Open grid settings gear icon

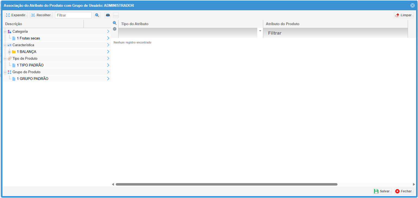point(115,29)
